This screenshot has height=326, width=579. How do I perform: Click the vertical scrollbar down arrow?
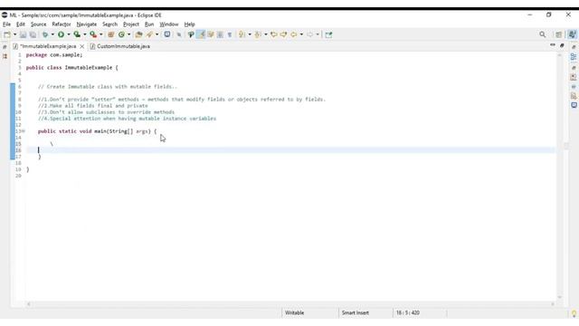click(x=559, y=297)
